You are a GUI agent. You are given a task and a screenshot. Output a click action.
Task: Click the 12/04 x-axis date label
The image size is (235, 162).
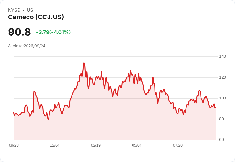55,145
